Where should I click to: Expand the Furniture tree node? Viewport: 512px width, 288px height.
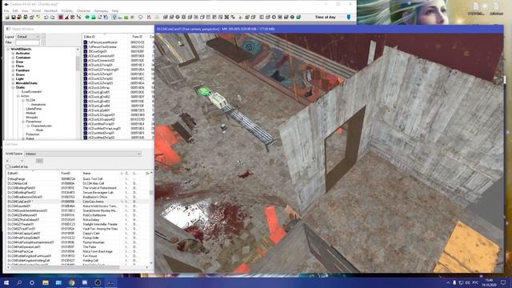13,70
